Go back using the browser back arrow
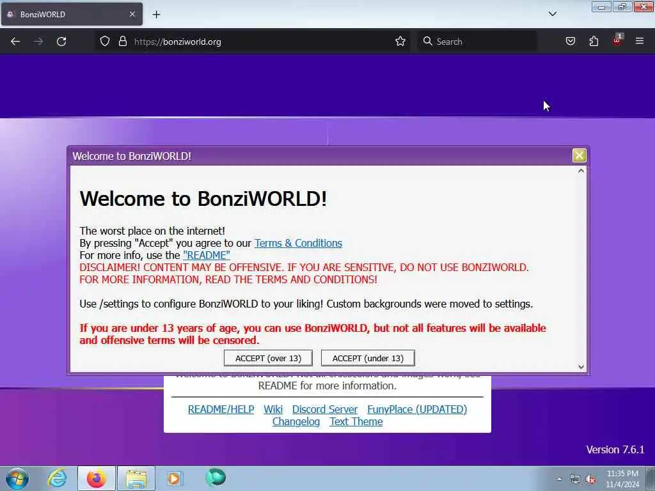 click(x=15, y=42)
